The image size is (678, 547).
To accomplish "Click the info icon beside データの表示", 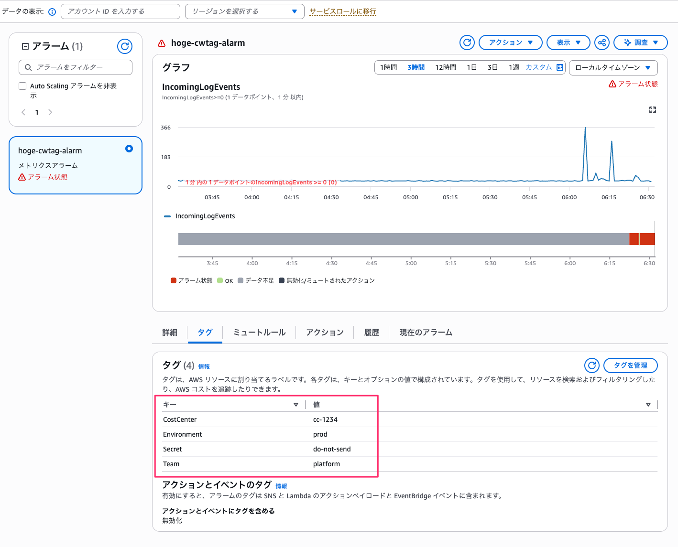I will (x=52, y=12).
